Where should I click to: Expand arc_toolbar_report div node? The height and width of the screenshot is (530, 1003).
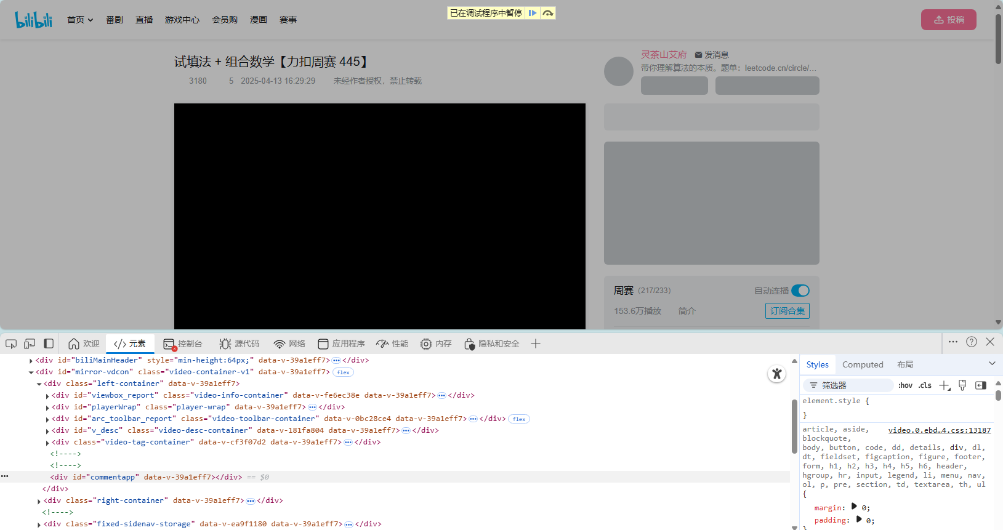(x=47, y=419)
